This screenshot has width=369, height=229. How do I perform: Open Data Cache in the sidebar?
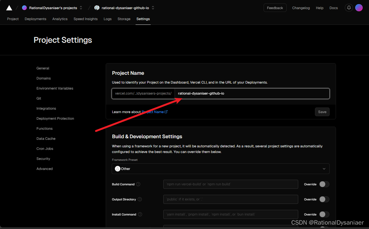[x=46, y=139]
